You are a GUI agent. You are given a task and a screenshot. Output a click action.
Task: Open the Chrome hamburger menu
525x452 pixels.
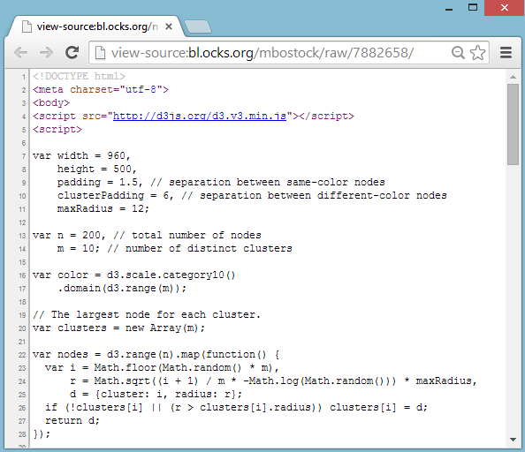point(506,52)
